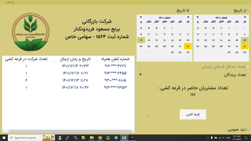Toggle the 'از تاریخ' date filter checkbox
251x141 pixels.
pos(248,11)
